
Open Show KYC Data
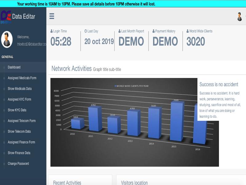coord(17,110)
